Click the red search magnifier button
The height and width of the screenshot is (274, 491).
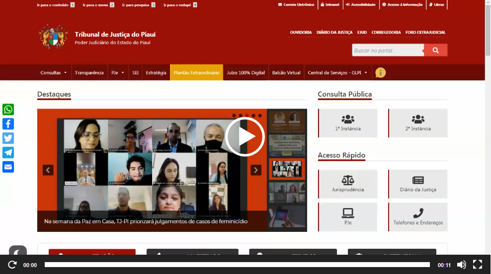435,50
